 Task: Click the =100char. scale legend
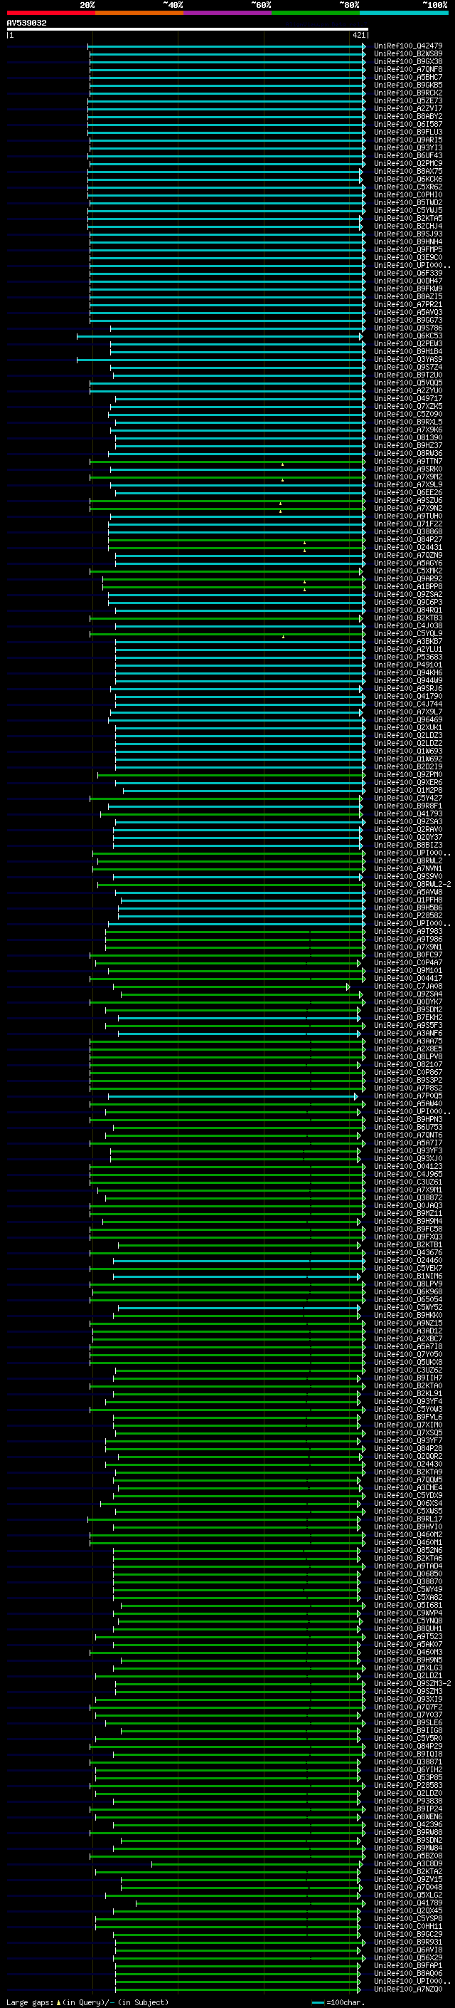click(x=338, y=2002)
